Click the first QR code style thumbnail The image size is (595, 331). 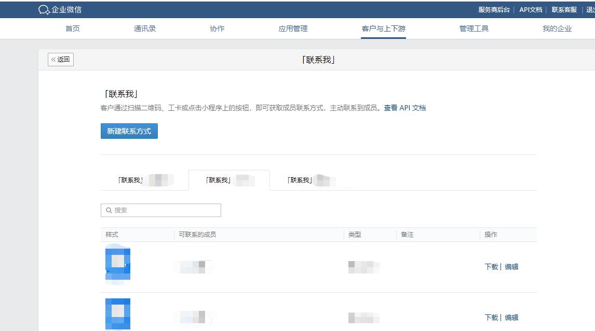click(118, 265)
